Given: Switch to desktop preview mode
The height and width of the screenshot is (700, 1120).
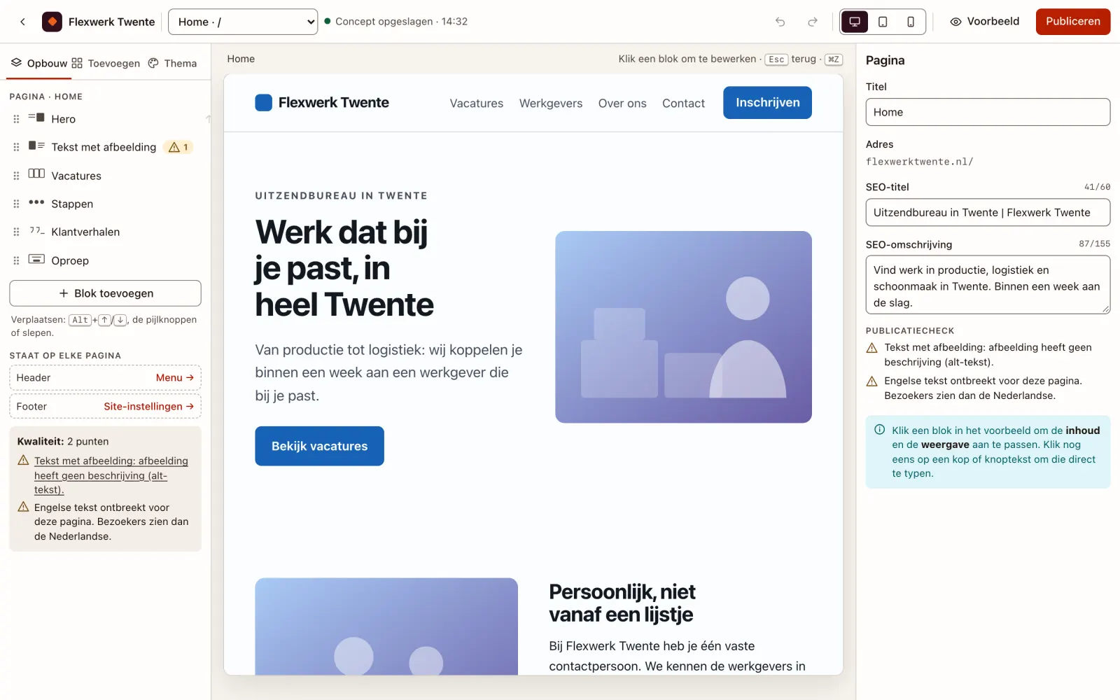Looking at the screenshot, I should pos(855,22).
